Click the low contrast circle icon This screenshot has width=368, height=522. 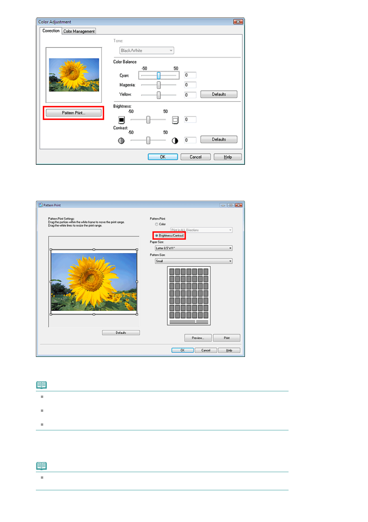click(121, 141)
